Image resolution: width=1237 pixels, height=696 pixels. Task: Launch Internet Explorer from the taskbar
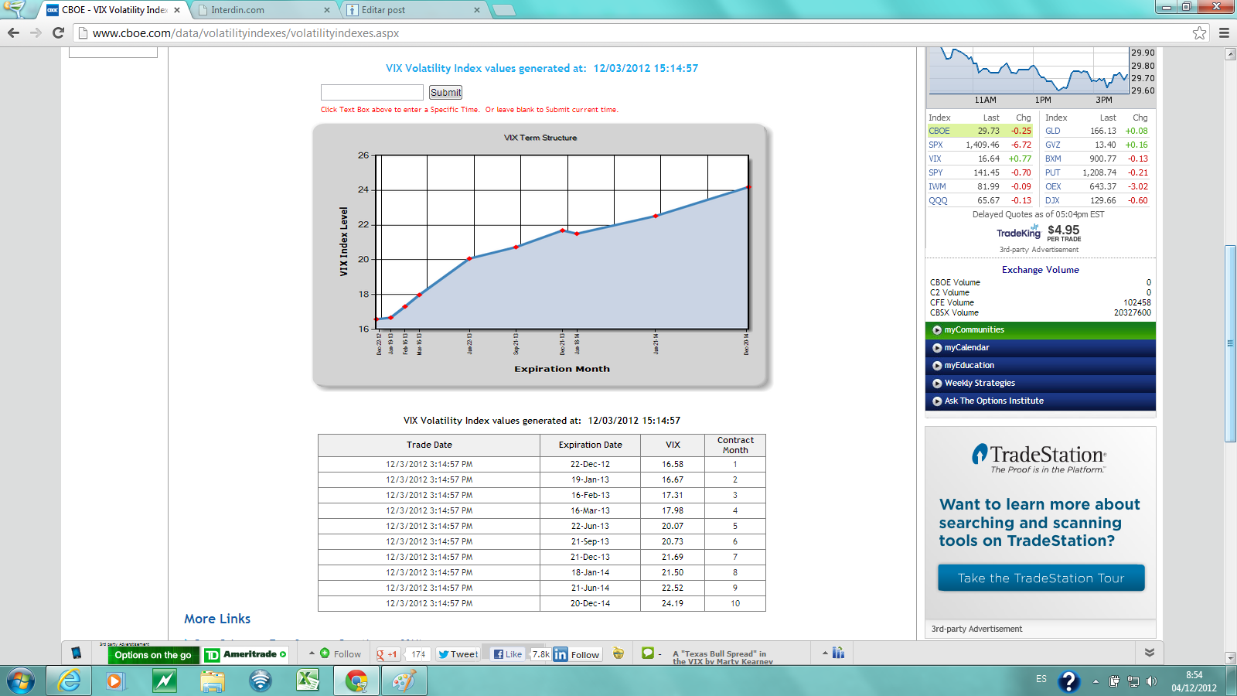click(x=69, y=681)
